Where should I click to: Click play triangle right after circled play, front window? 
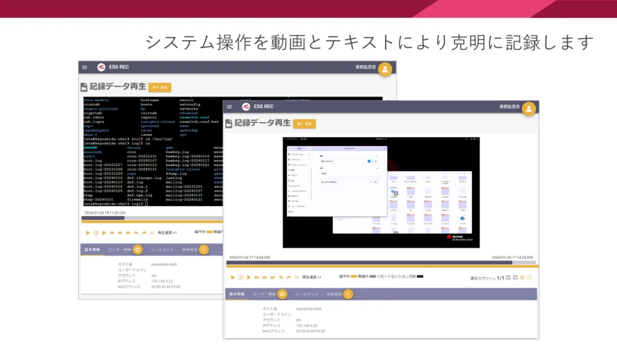click(249, 278)
